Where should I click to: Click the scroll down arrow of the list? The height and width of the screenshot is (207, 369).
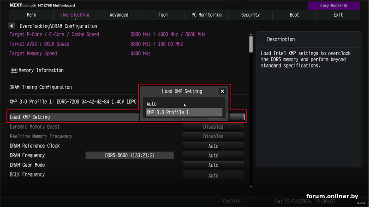point(251,187)
